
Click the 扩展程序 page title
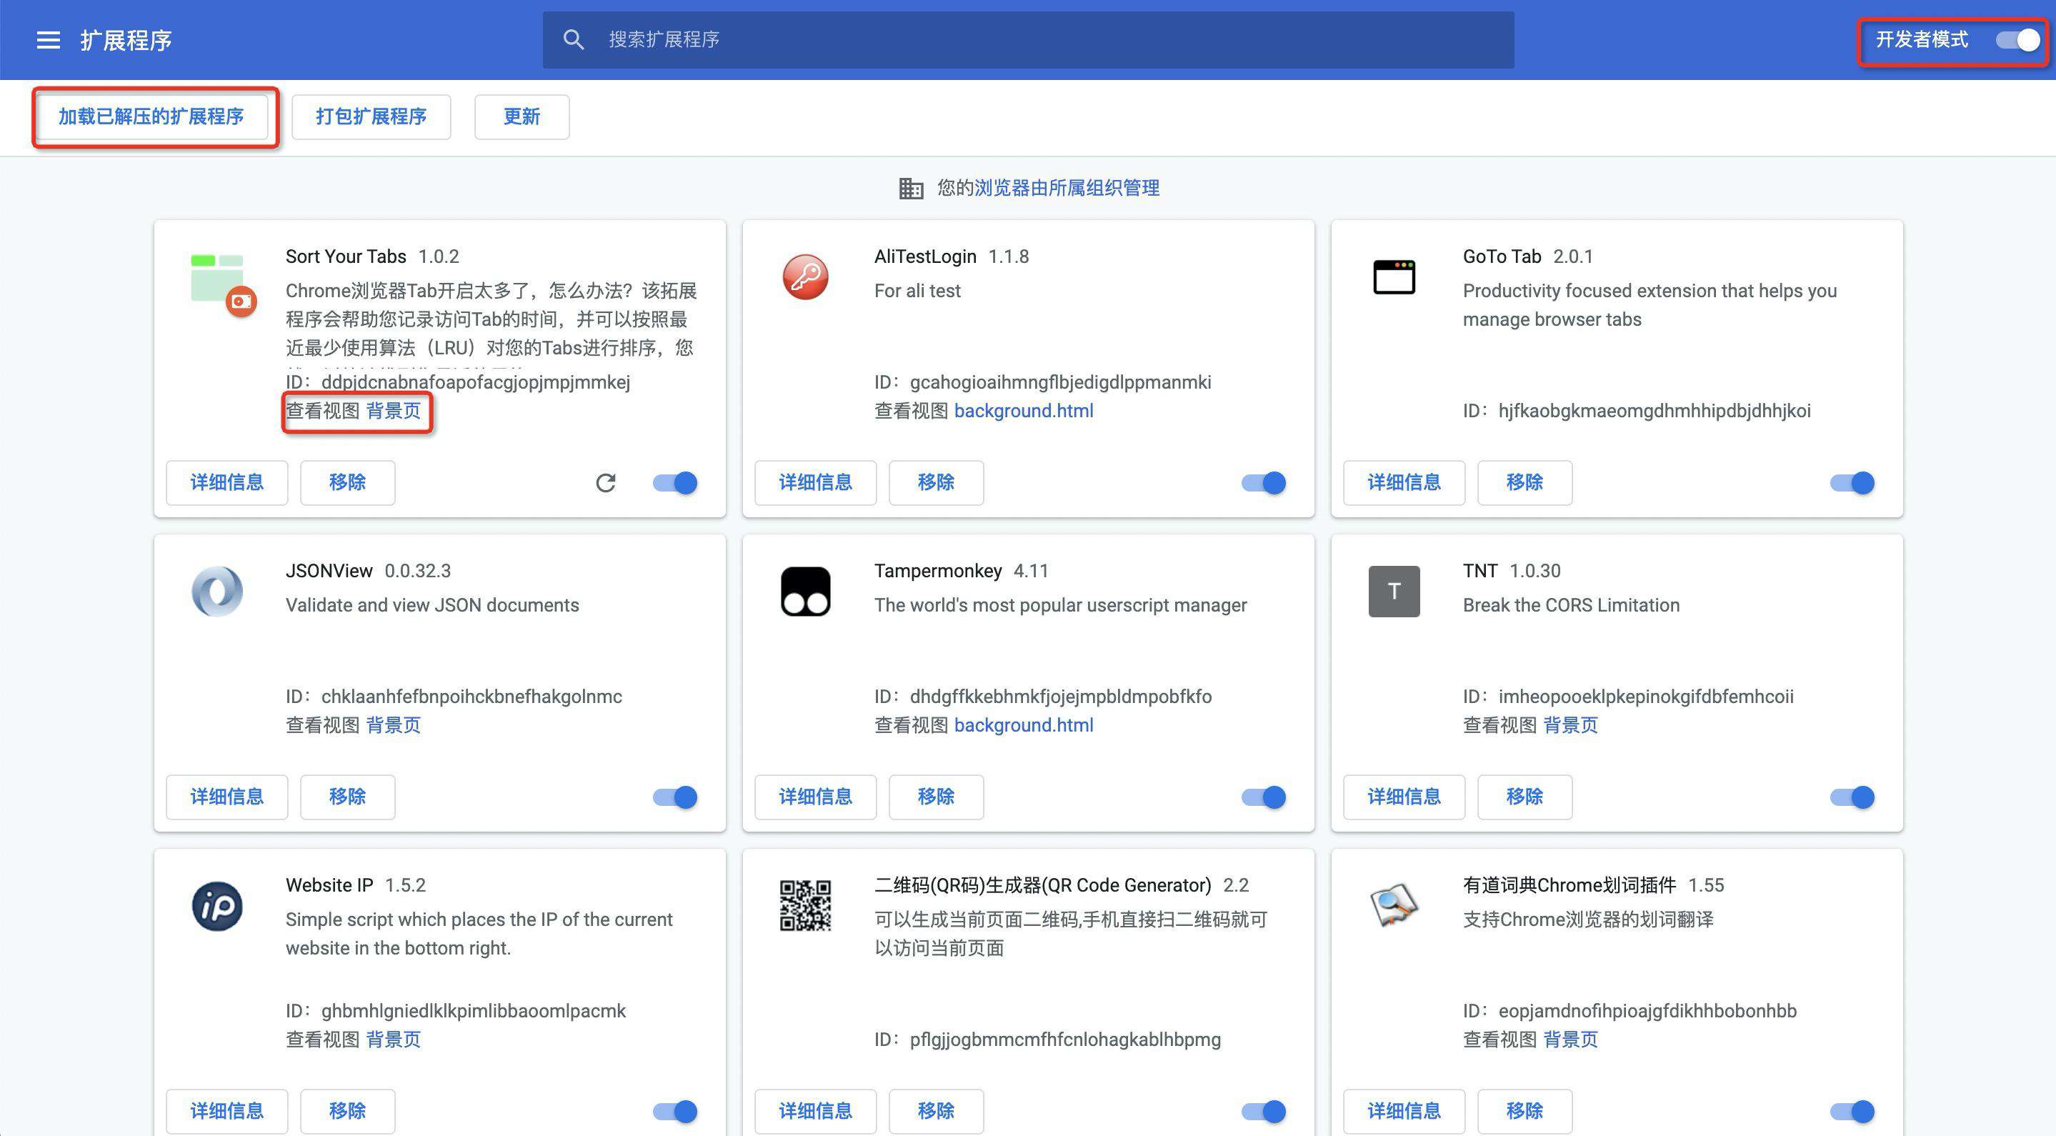(126, 40)
